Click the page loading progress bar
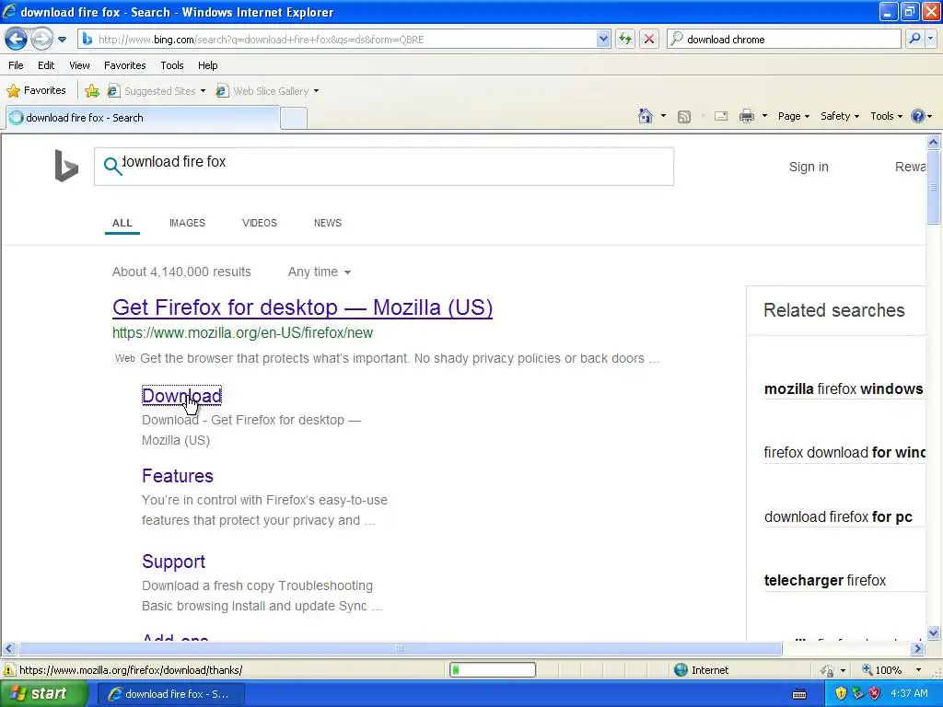Viewport: 943px width, 707px height. point(493,670)
